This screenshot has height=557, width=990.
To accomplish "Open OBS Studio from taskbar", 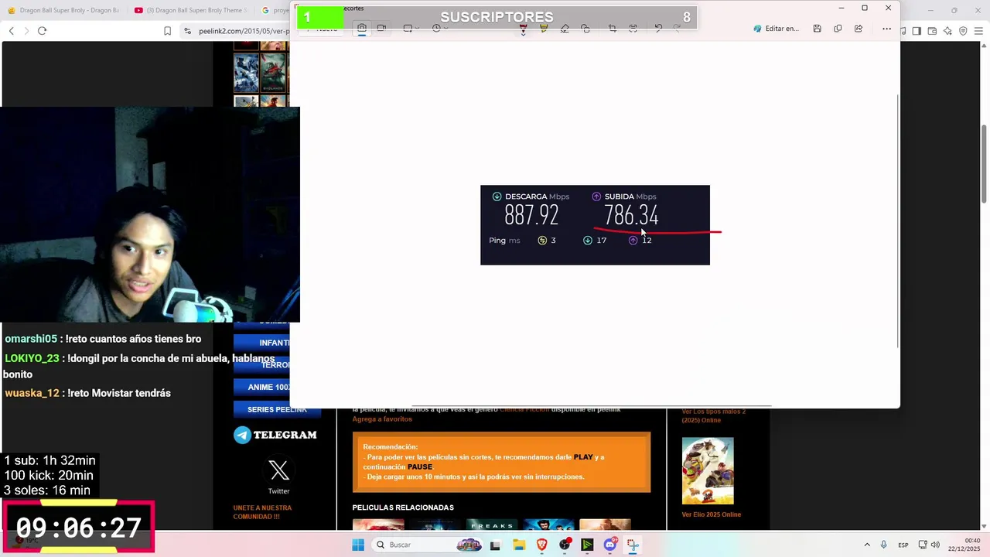I will click(565, 545).
